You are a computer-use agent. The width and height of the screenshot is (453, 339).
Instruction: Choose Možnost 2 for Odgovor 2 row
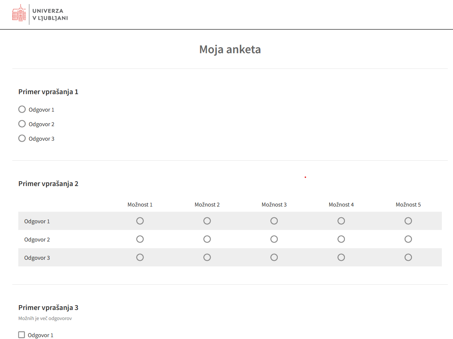(207, 239)
